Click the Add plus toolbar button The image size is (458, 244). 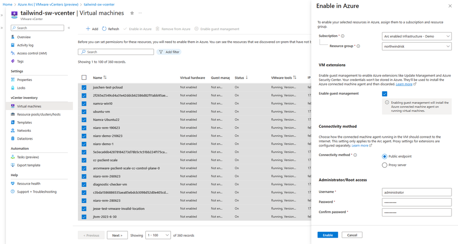tap(92, 29)
